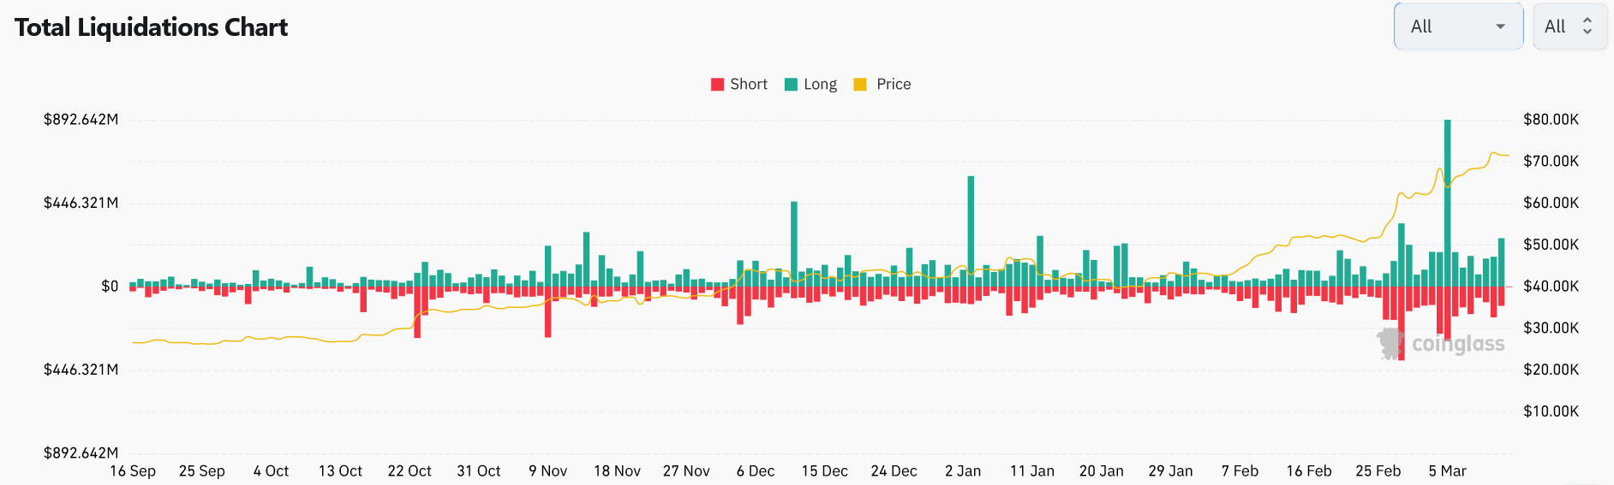Image resolution: width=1614 pixels, height=485 pixels.
Task: Open the wider All dropdown with triangle arrow
Action: (1457, 27)
